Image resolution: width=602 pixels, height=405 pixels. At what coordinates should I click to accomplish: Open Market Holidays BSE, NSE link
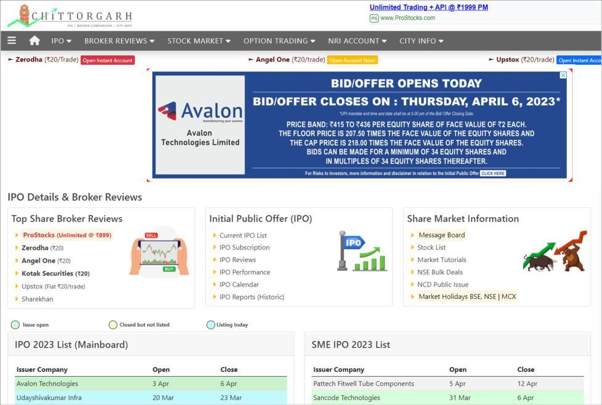(x=457, y=297)
